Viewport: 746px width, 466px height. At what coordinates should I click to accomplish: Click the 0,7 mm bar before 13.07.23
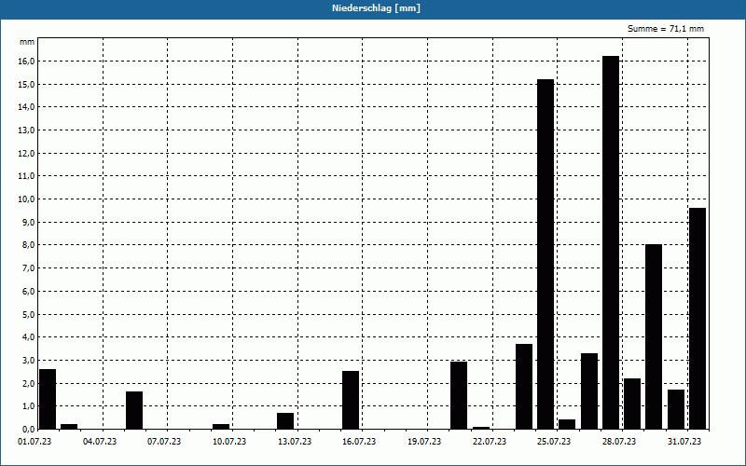click(285, 421)
